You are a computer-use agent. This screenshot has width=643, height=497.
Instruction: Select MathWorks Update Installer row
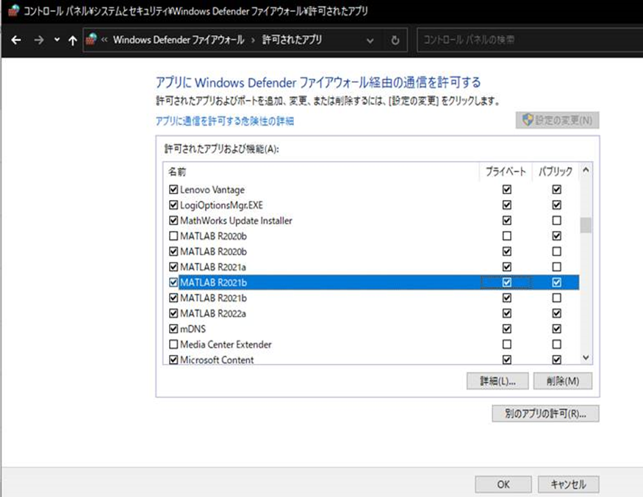(x=371, y=221)
